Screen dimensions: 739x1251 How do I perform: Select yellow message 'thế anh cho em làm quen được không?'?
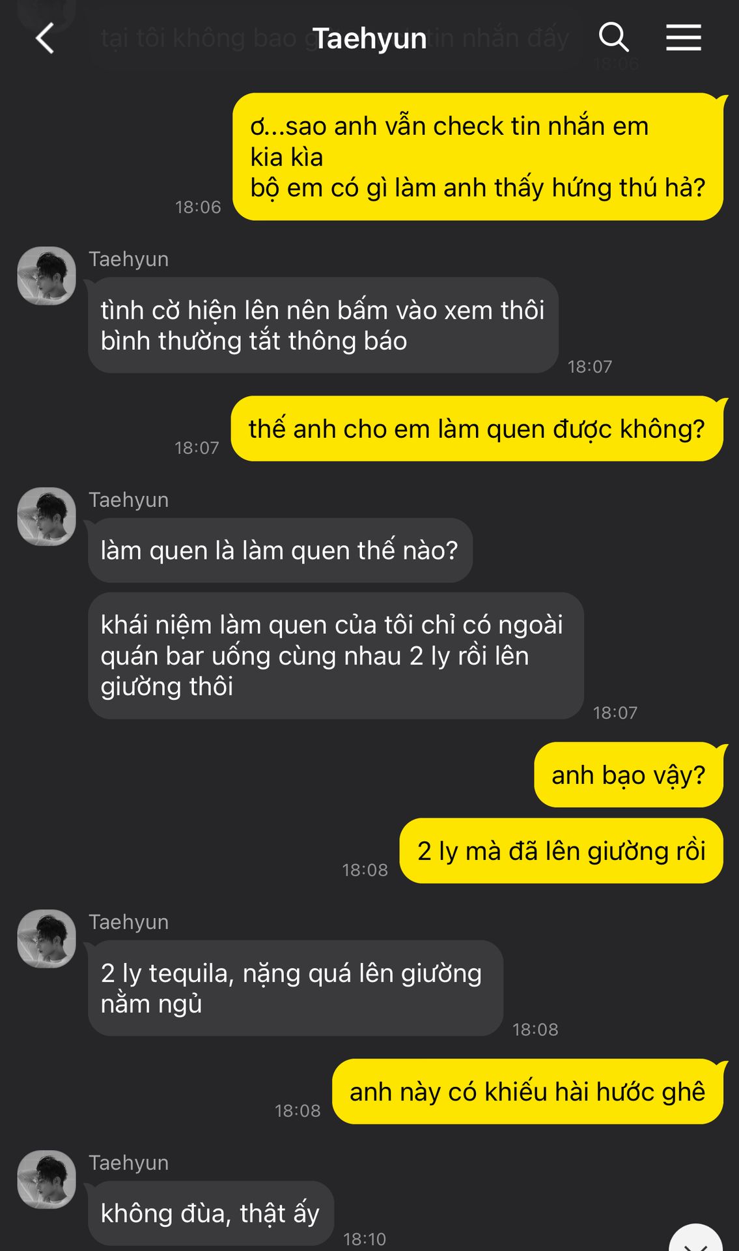point(478,429)
